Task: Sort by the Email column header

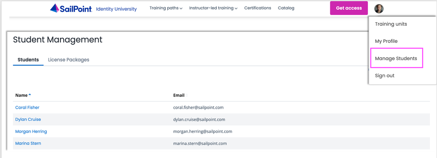Action: coord(179,95)
